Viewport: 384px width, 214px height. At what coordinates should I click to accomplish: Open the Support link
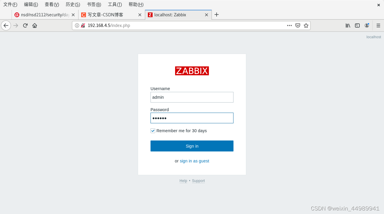[x=199, y=181]
